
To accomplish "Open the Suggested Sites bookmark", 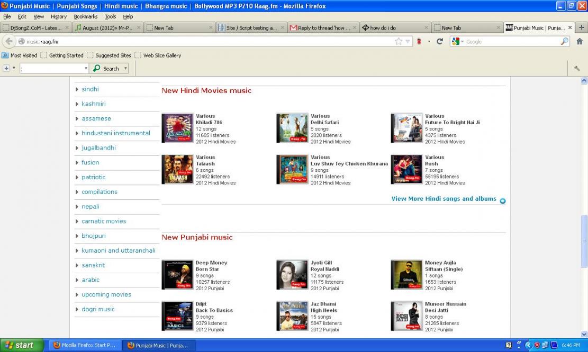I will point(109,55).
